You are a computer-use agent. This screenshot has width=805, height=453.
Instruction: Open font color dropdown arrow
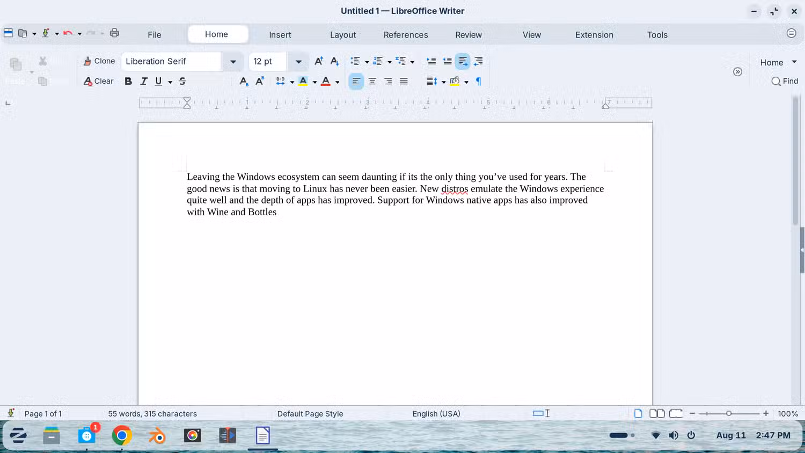click(x=338, y=82)
